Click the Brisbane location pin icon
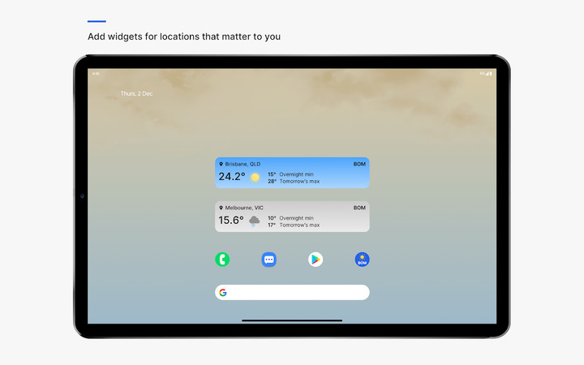This screenshot has height=365, width=584. click(x=221, y=164)
